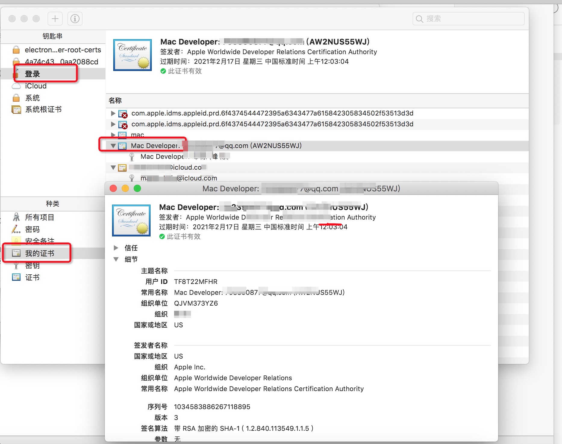Focus the 搜索 search field
562x444 pixels.
[468, 19]
